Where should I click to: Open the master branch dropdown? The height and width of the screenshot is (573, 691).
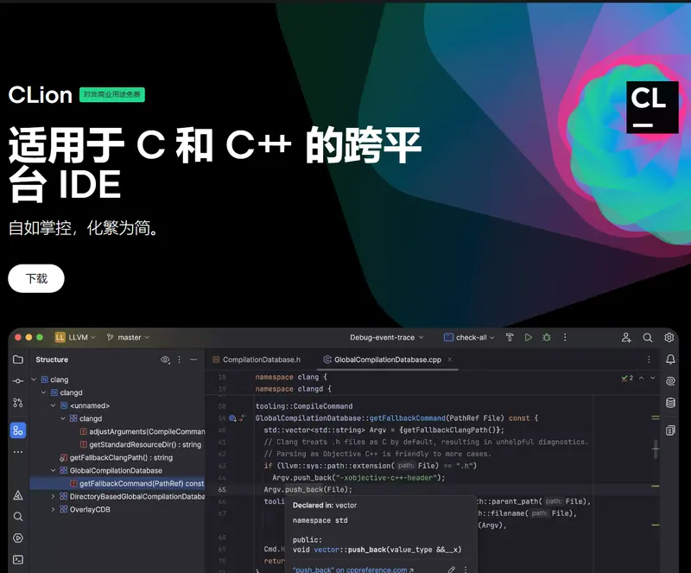coord(128,337)
